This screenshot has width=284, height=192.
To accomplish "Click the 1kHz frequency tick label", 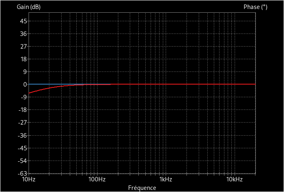I will 165,180.
